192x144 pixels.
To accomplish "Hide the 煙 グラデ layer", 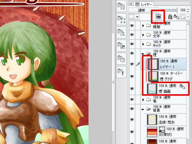I will (x=132, y=76).
